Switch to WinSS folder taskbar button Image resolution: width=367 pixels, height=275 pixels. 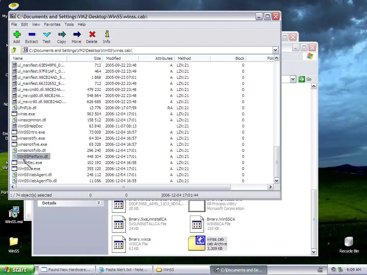tap(181, 270)
